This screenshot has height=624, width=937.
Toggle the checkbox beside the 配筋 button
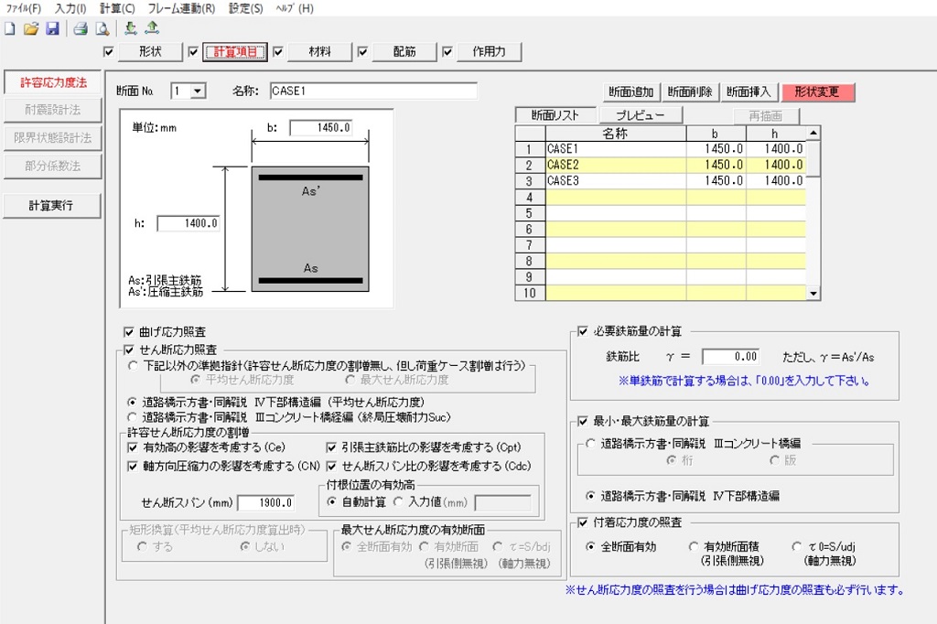click(362, 52)
